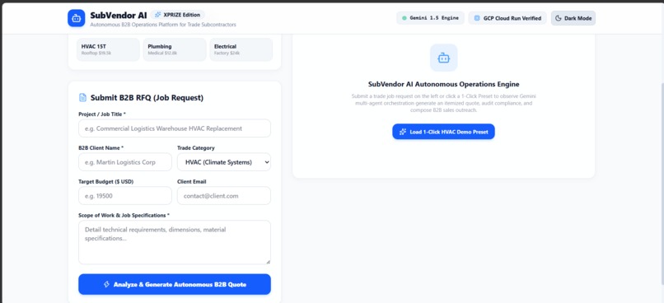The height and width of the screenshot is (303, 664).
Task: Click the Submit B2B RFQ (Job Request) heading
Action: [x=147, y=98]
